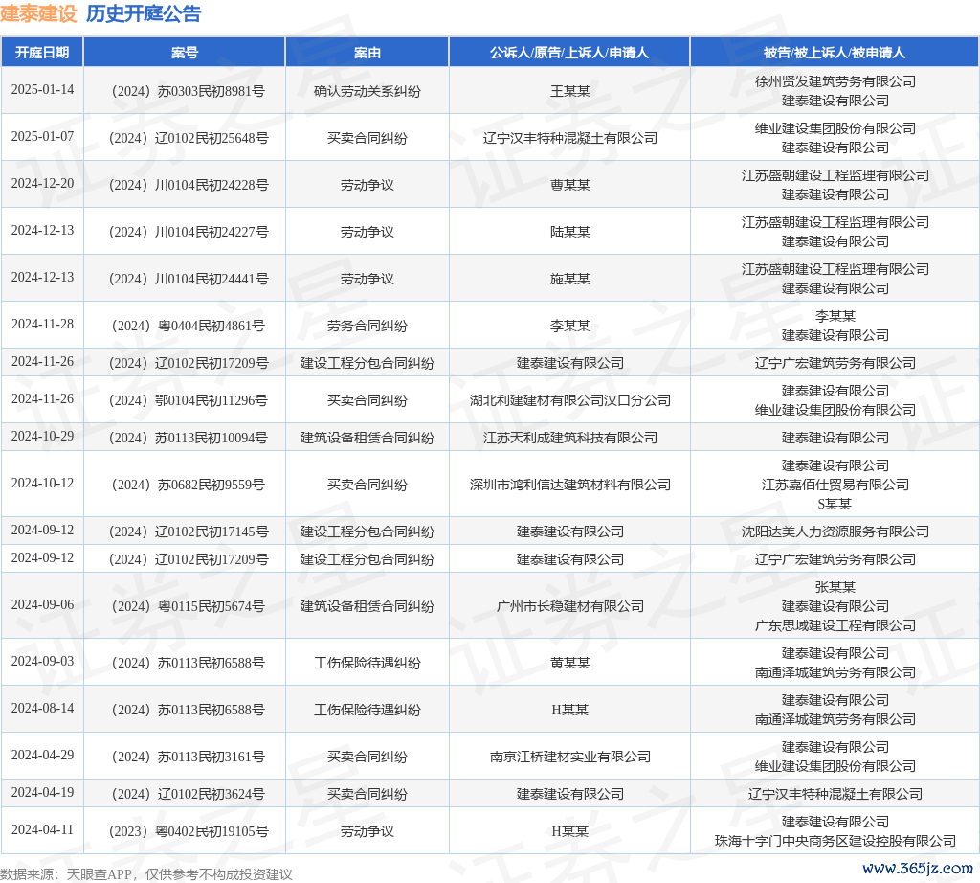Click "工伤保险待遇纠纷" in the 2024-09-03 row
Viewport: 980px width, 883px height.
367,663
